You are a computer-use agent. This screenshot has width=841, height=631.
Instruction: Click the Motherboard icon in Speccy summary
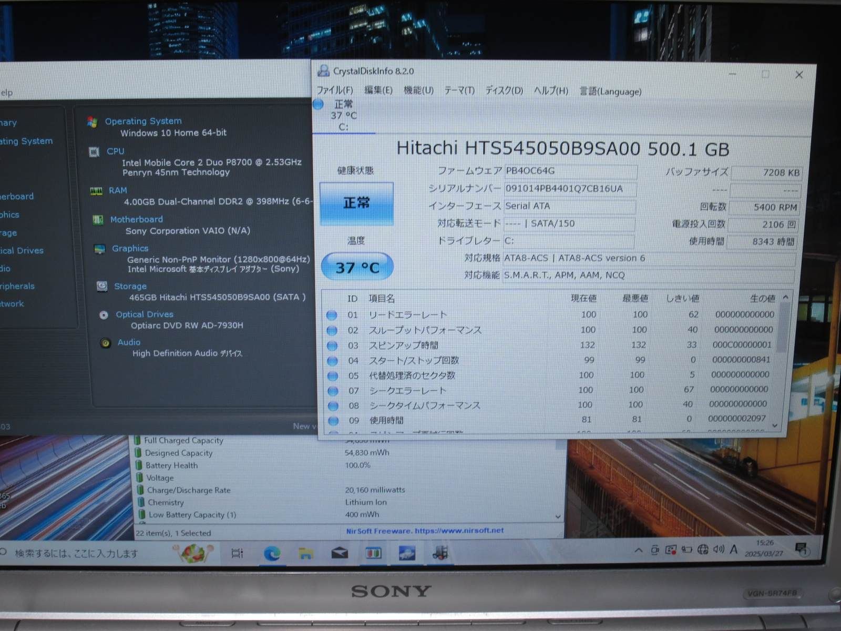pos(98,220)
